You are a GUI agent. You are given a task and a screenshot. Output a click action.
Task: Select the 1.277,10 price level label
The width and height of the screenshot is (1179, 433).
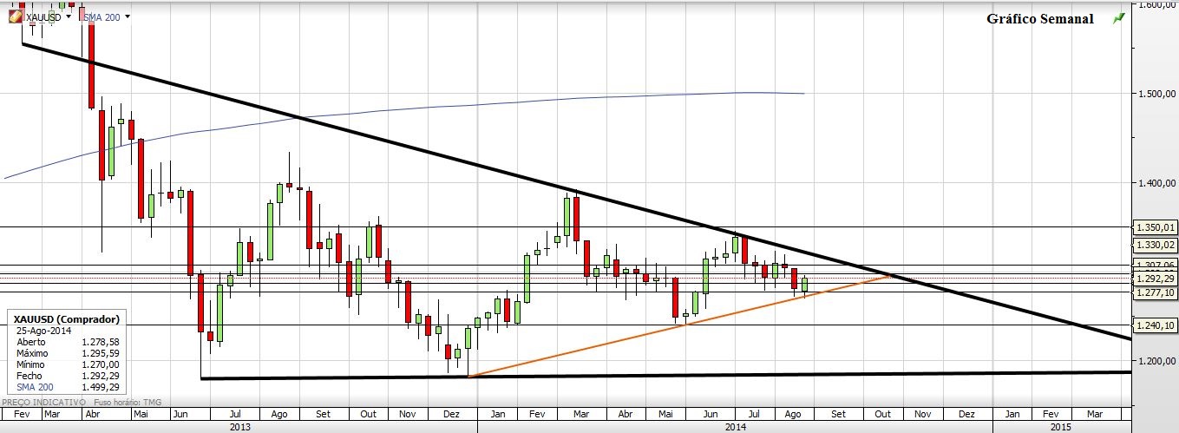(x=1156, y=292)
